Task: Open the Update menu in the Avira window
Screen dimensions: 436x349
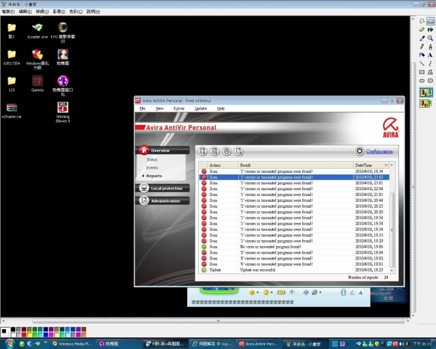Action: tap(201, 109)
